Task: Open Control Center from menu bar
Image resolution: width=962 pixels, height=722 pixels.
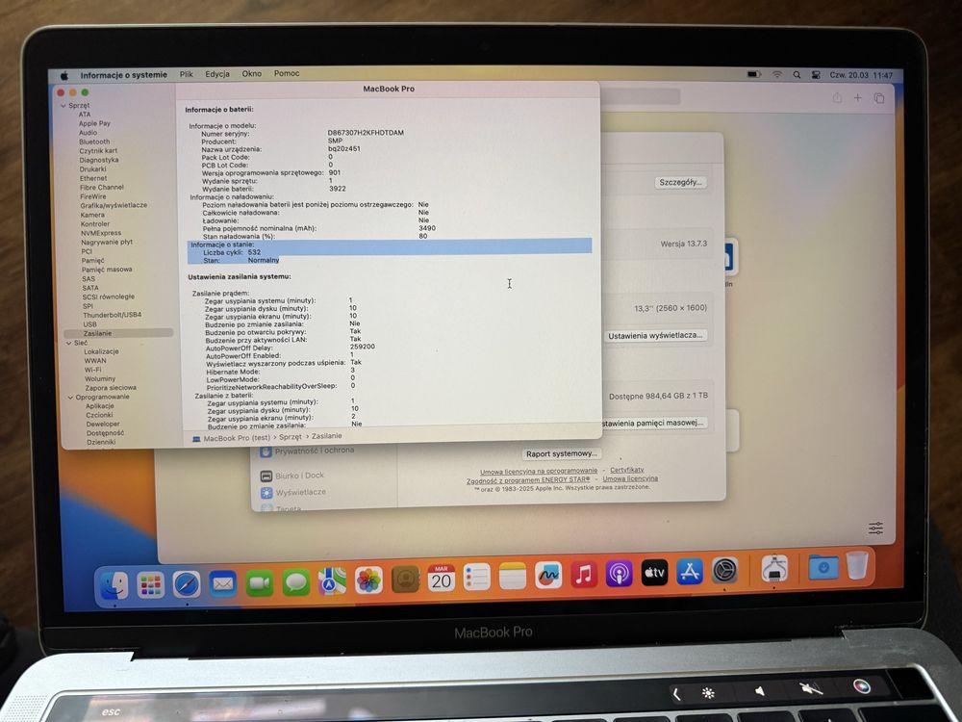Action: tap(816, 75)
